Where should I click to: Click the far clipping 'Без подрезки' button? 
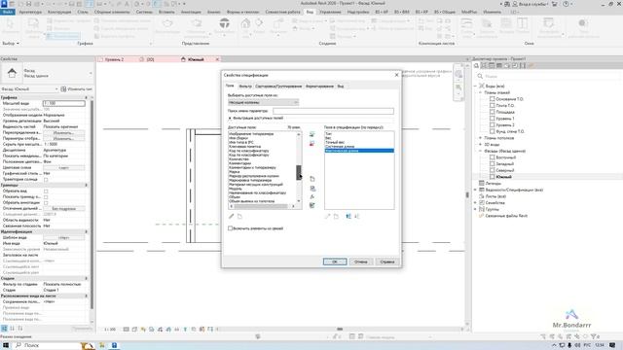pyautogui.click(x=63, y=208)
